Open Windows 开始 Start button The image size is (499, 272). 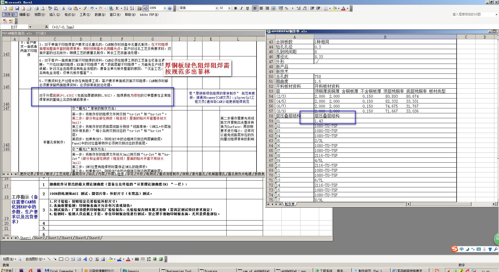click(7, 270)
